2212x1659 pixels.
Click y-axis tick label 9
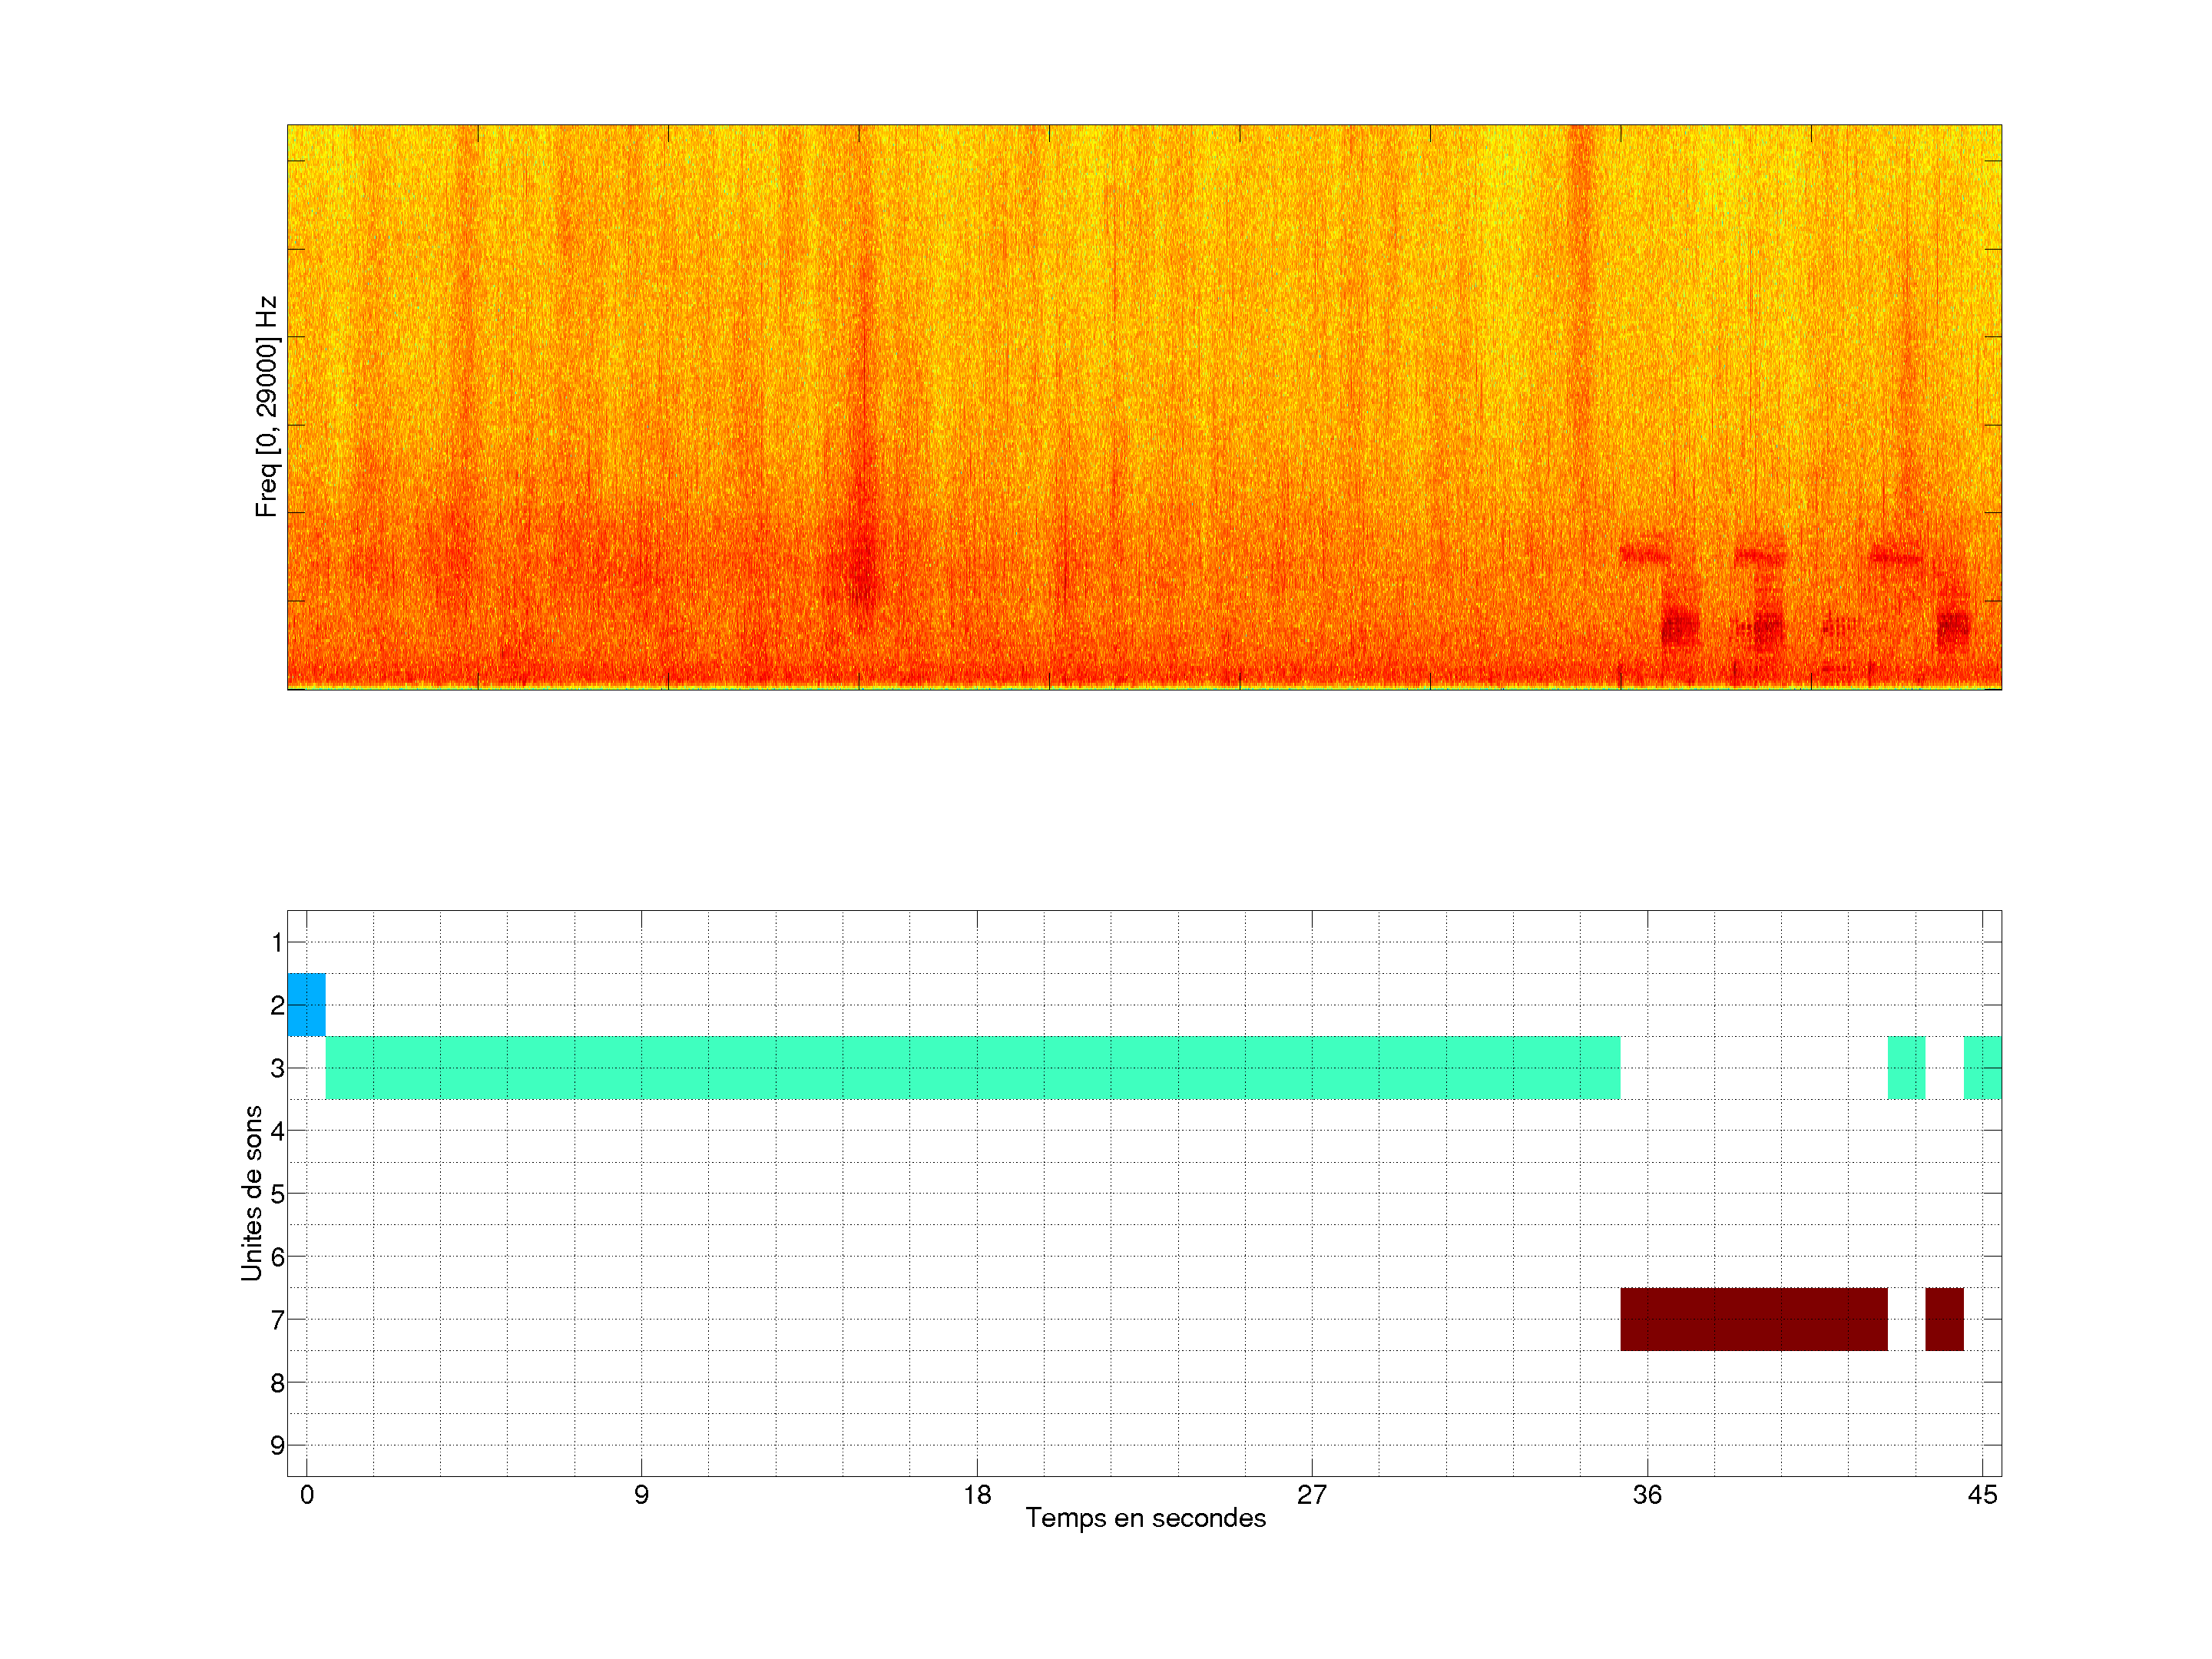pyautogui.click(x=277, y=1445)
